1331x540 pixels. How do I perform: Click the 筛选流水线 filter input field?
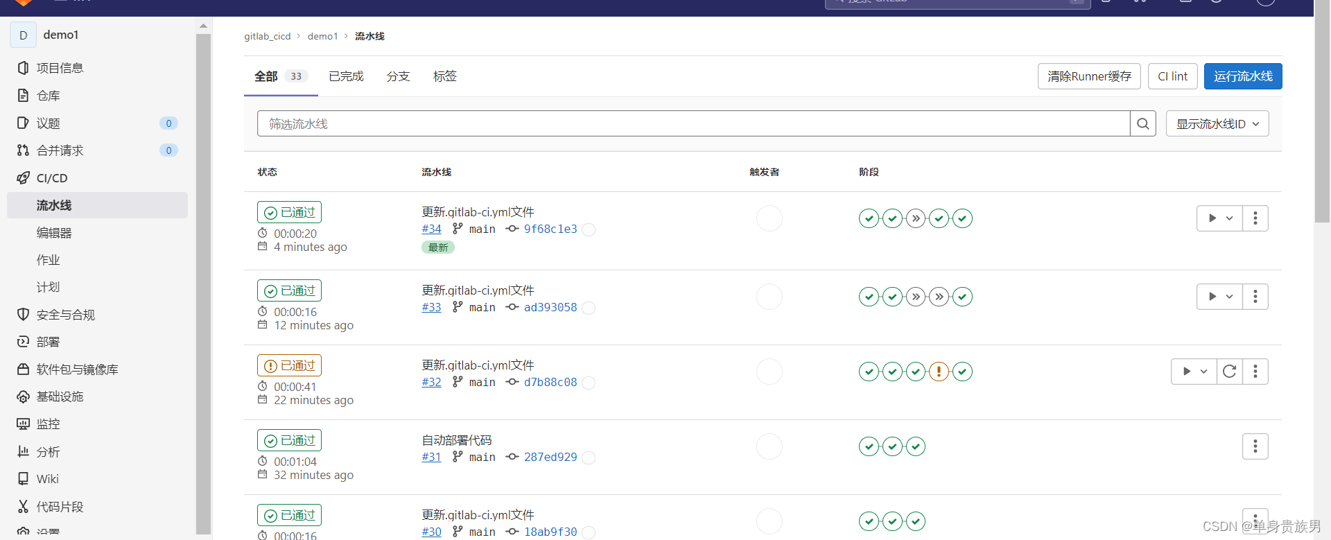click(x=693, y=123)
